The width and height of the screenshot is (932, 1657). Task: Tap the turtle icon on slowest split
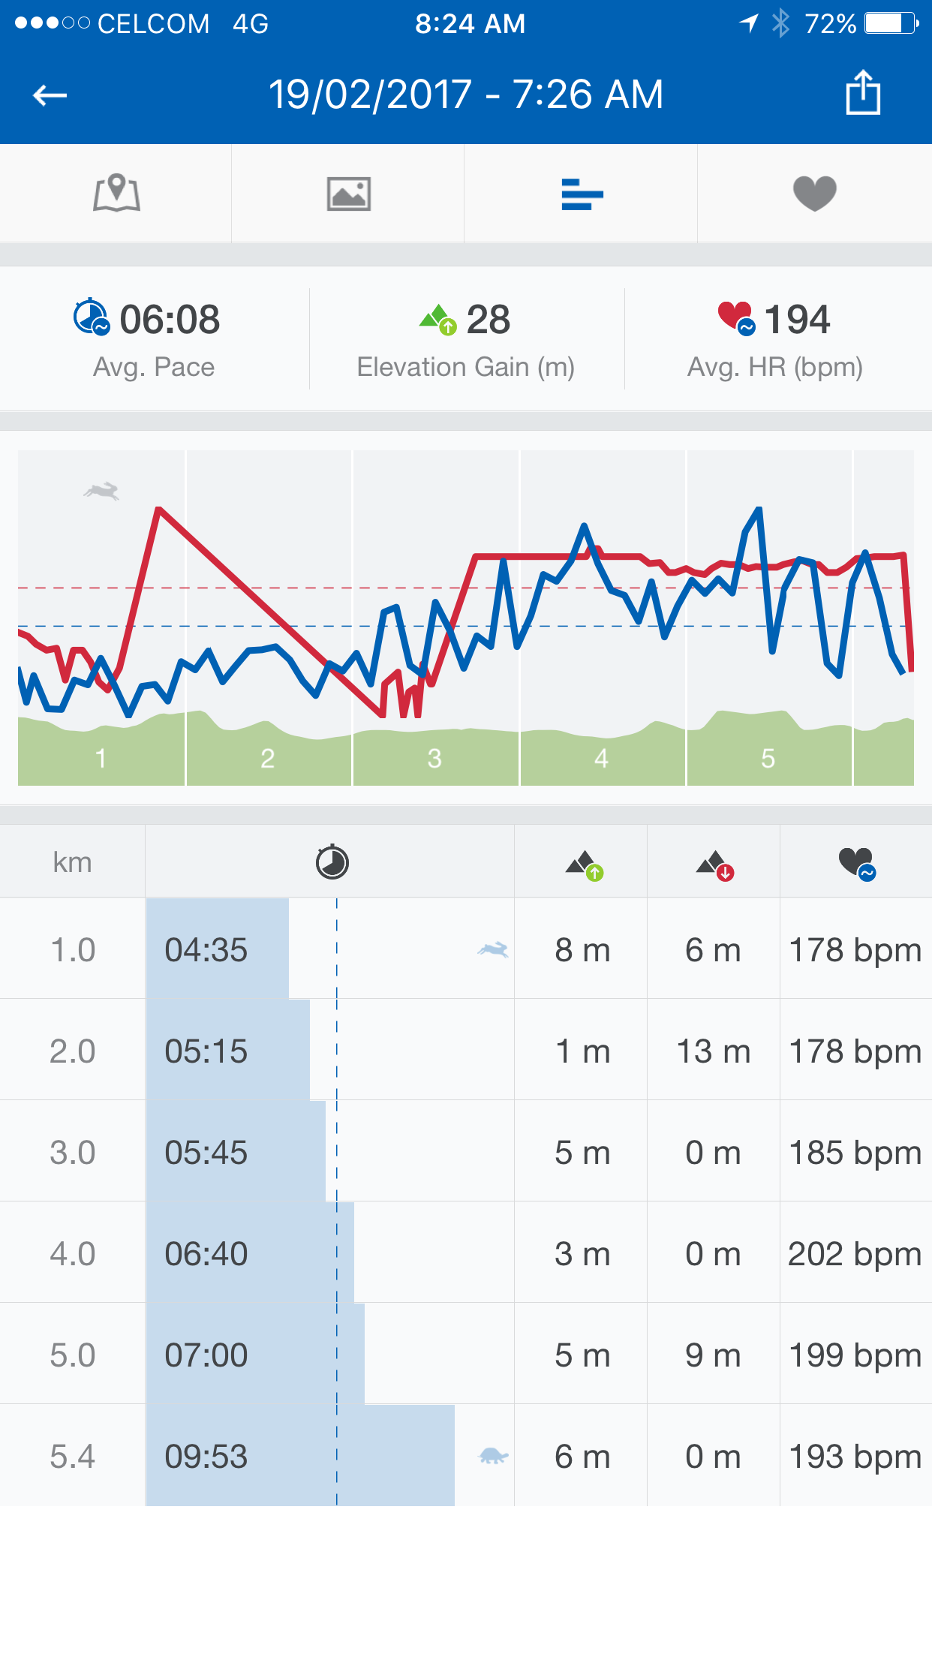click(493, 1456)
